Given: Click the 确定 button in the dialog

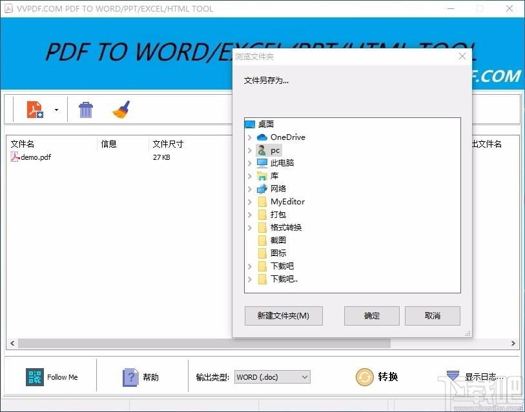Looking at the screenshot, I should tap(372, 316).
